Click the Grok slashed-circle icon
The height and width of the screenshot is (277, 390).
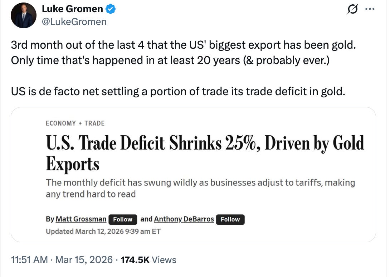(353, 10)
